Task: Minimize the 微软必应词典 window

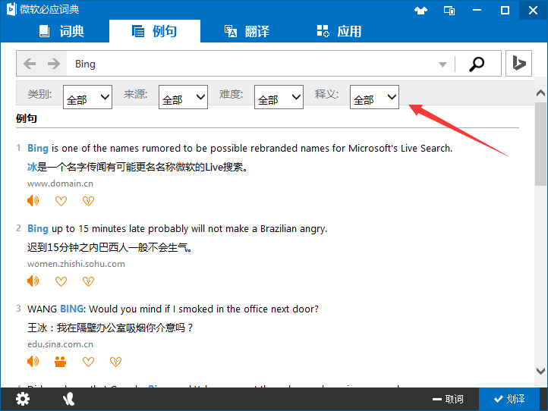Action: pos(477,10)
